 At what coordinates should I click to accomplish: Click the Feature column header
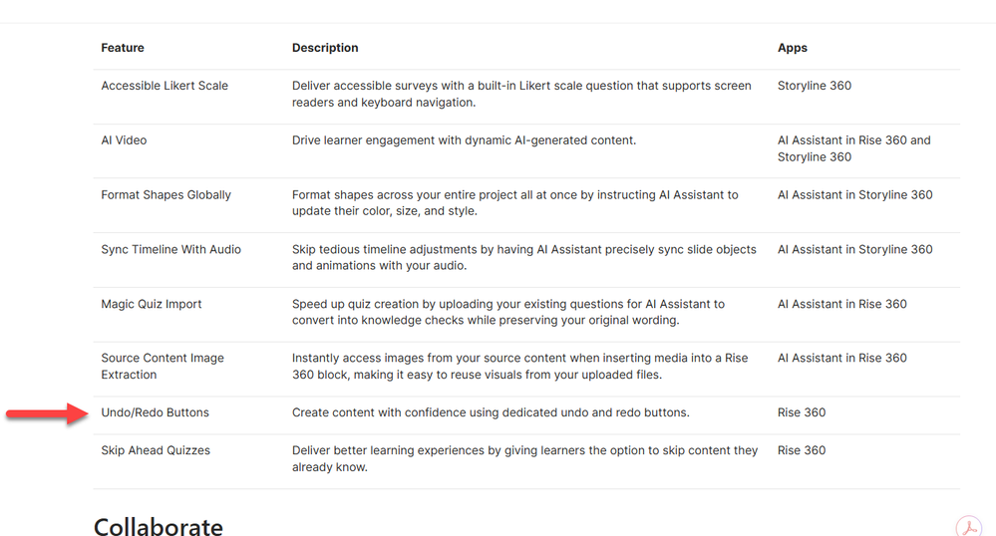pyautogui.click(x=123, y=48)
